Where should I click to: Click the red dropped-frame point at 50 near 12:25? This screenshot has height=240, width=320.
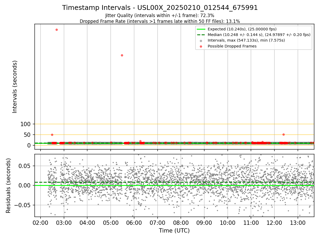coord(283,134)
